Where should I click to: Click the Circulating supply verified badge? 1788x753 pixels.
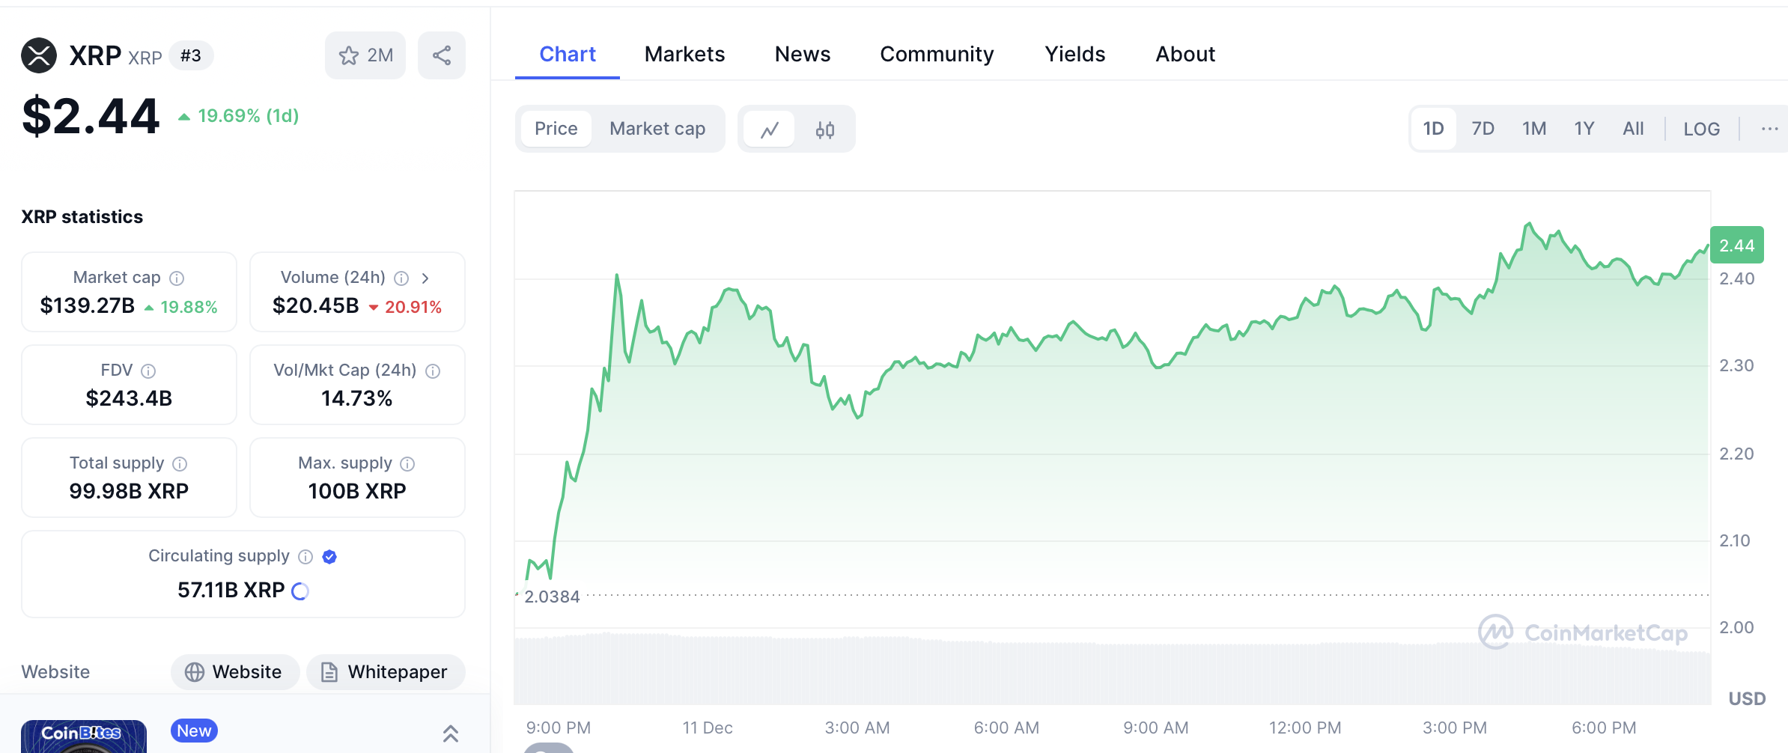click(x=329, y=556)
